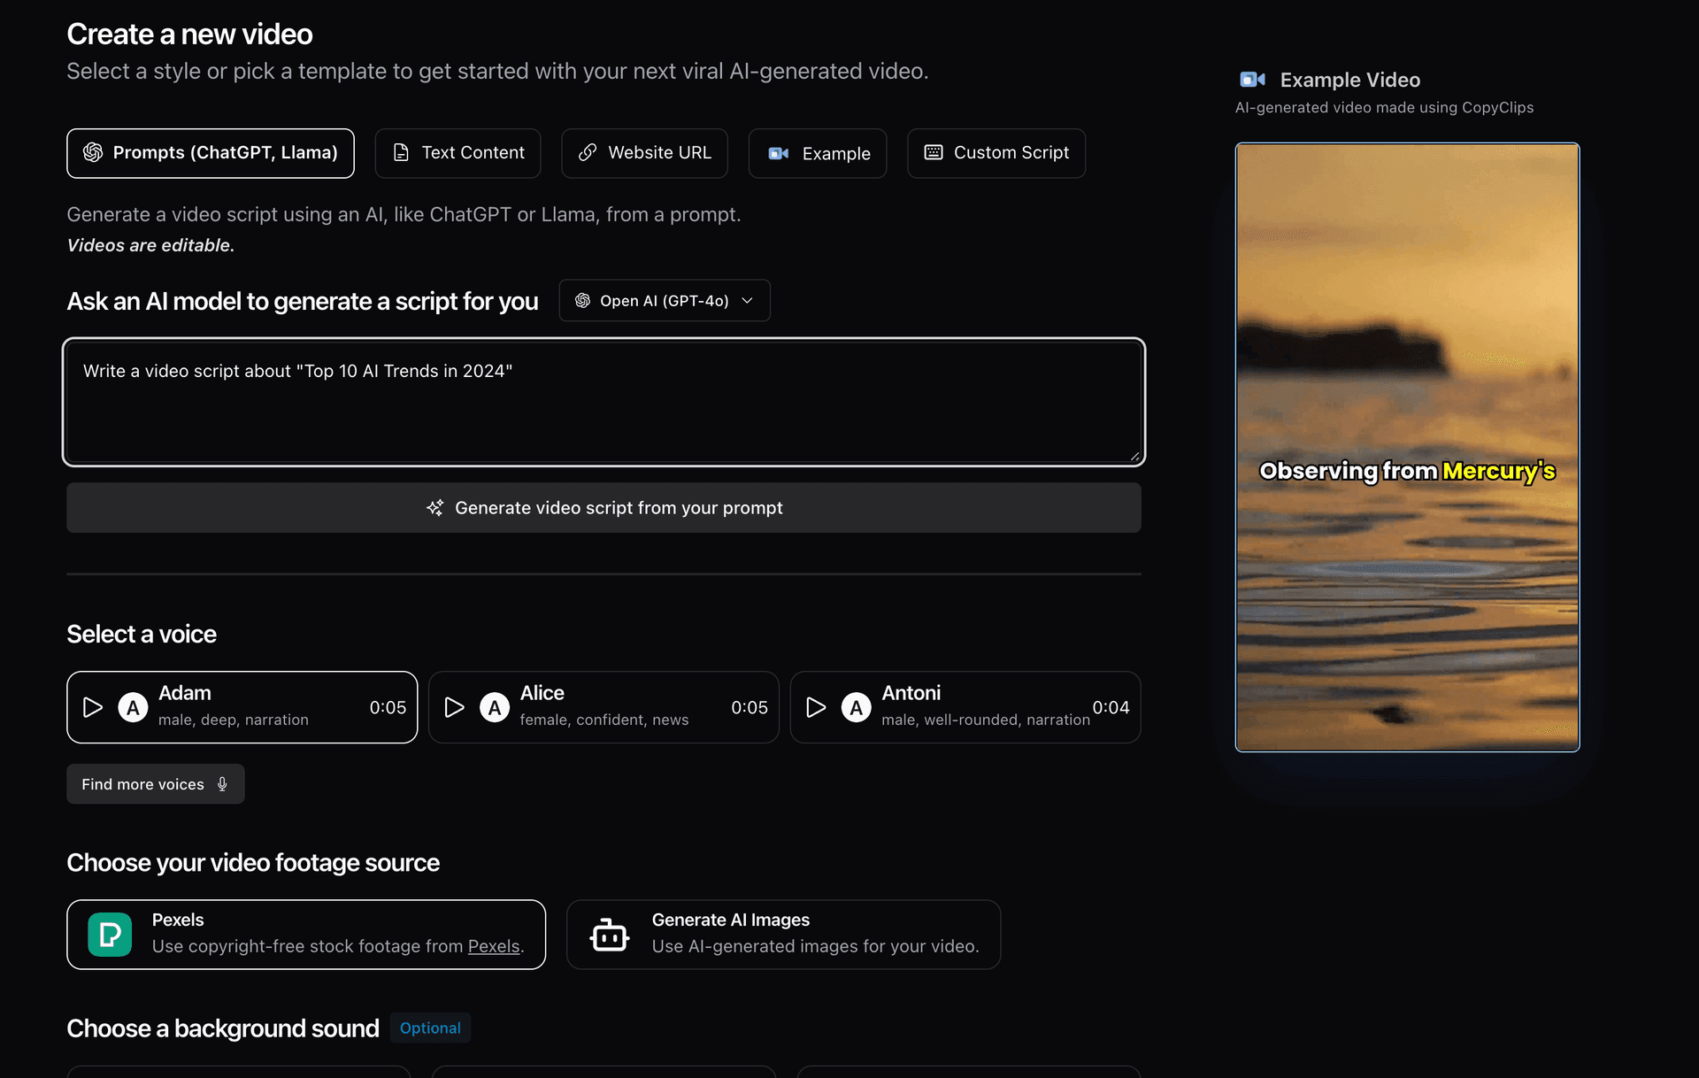Click the Generate AI Images icon

(608, 933)
